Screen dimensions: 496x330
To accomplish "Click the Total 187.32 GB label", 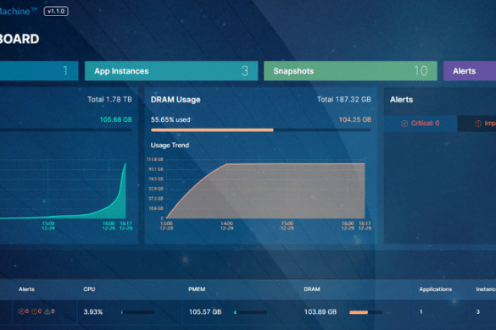I will coord(344,100).
